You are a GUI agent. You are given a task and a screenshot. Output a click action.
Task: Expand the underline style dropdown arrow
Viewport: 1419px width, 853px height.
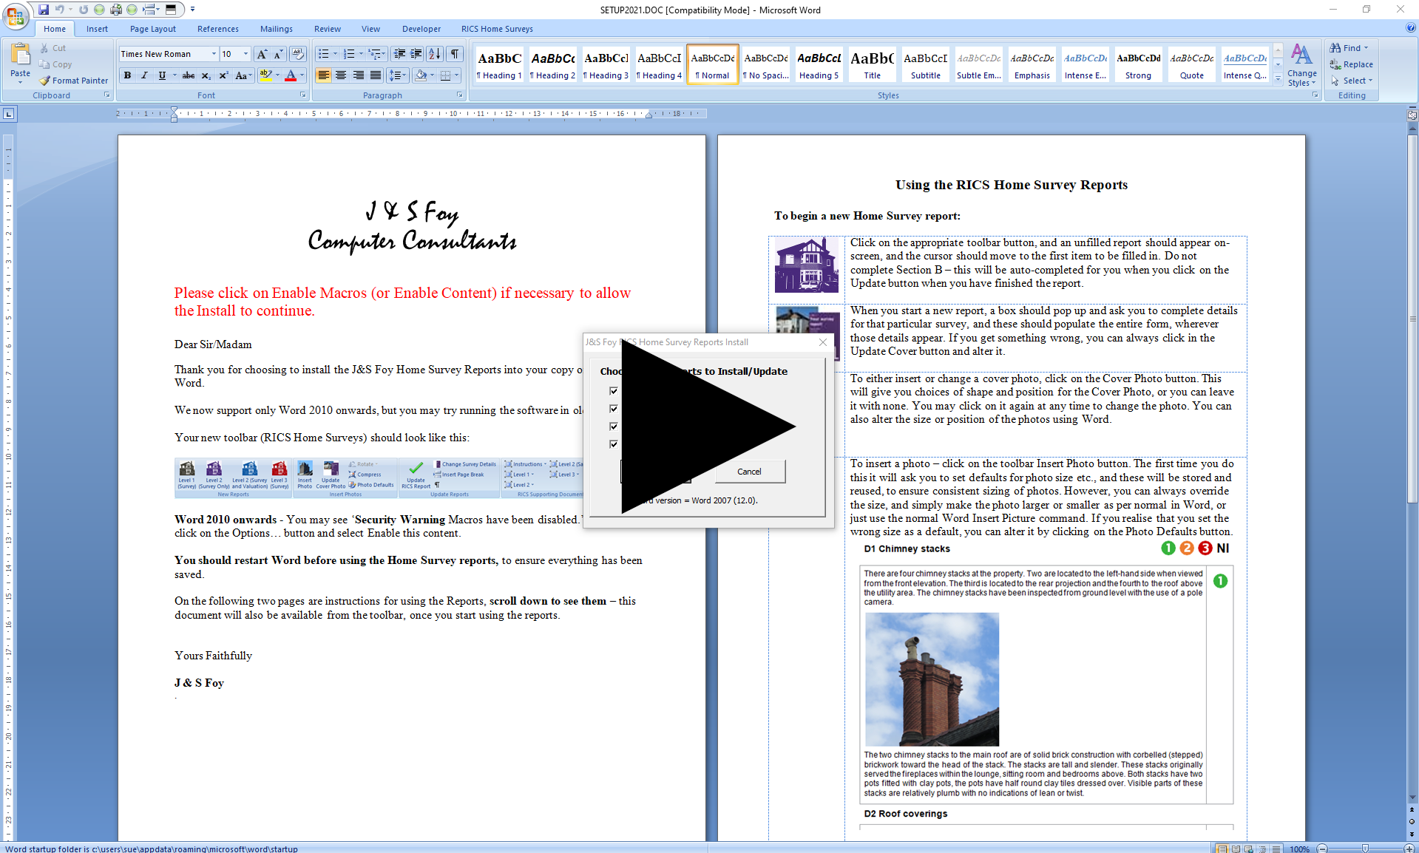coord(175,75)
